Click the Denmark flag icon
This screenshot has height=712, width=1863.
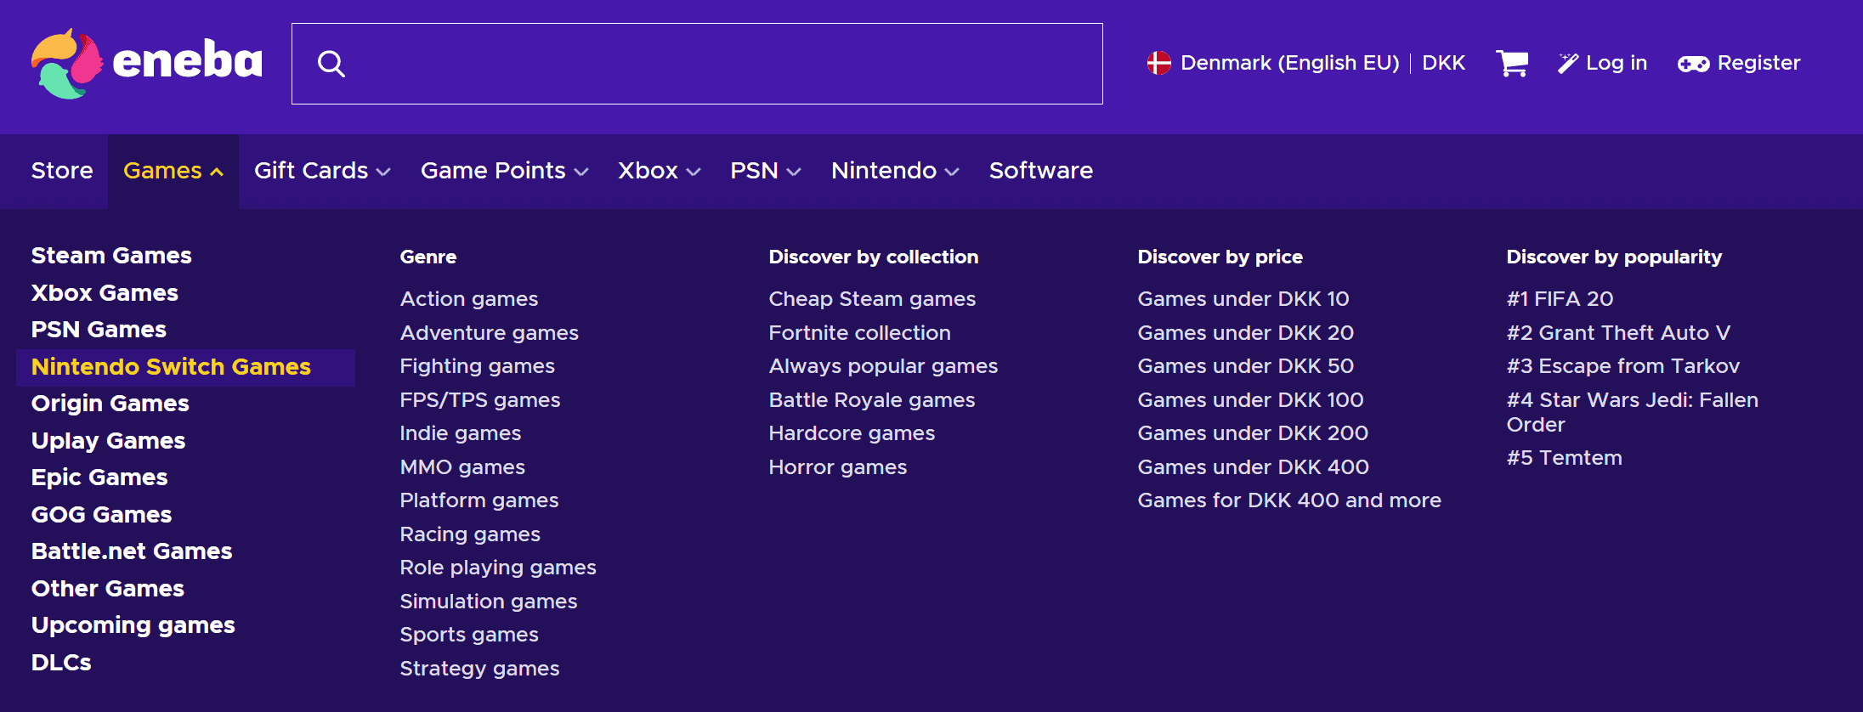[x=1158, y=63]
